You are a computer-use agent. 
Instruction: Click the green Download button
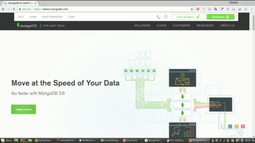pyautogui.click(x=220, y=17)
